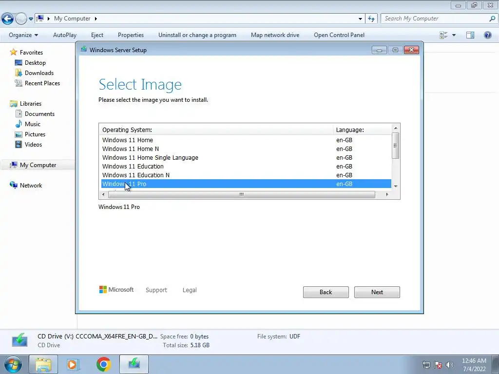Select Windows 11 Education image
This screenshot has width=499, height=374.
246,167
